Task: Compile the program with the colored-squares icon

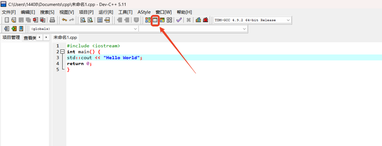Action: (147, 20)
